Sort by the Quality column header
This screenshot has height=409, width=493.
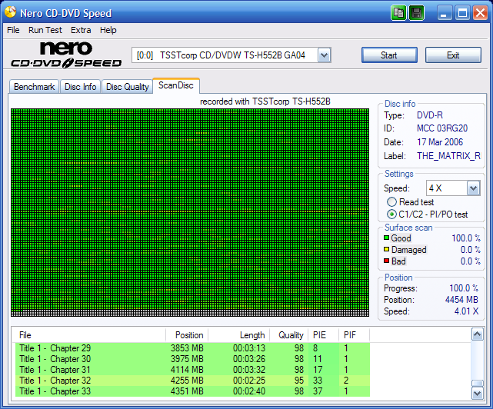pos(289,335)
